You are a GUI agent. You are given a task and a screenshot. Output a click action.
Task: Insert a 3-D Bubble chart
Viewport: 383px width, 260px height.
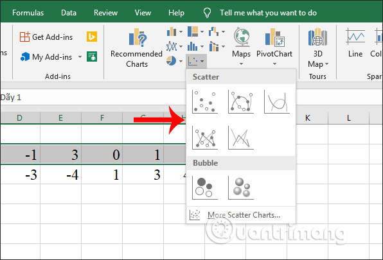pyautogui.click(x=240, y=187)
